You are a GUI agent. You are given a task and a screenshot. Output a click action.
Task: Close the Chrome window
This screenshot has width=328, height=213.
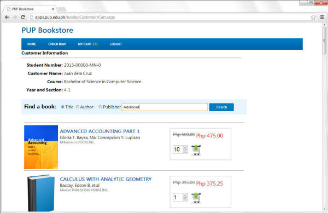click(321, 3)
